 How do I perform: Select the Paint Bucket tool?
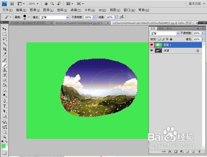5,85
